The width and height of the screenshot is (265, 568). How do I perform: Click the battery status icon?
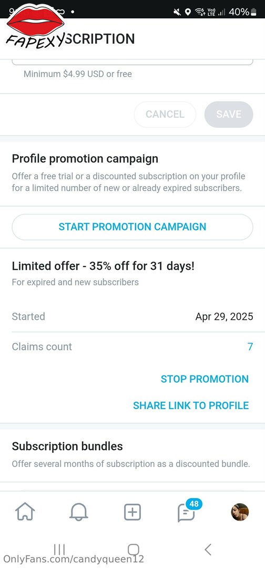(253, 12)
